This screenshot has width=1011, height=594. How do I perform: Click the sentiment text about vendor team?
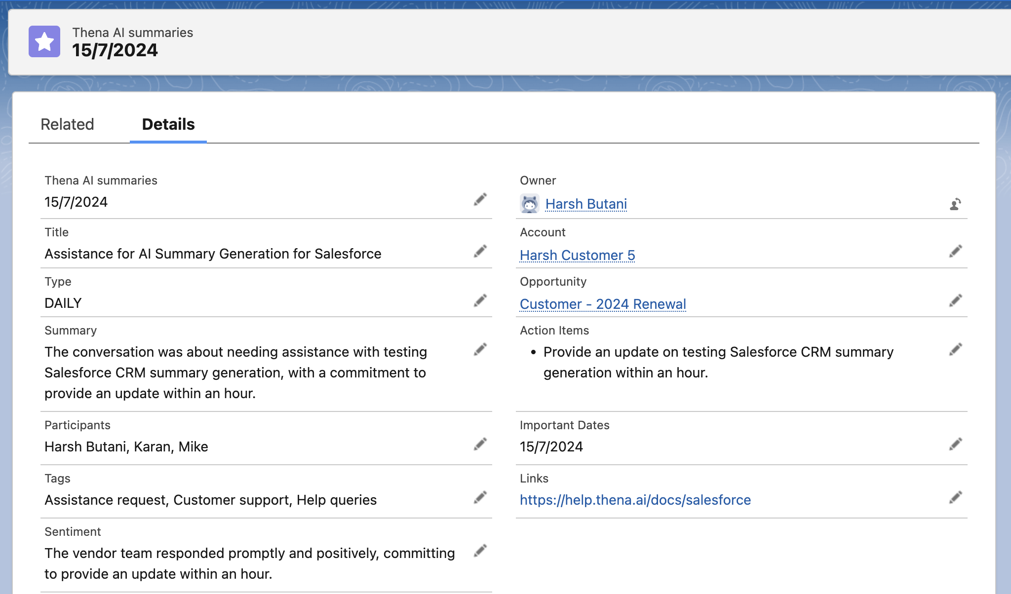(x=250, y=563)
